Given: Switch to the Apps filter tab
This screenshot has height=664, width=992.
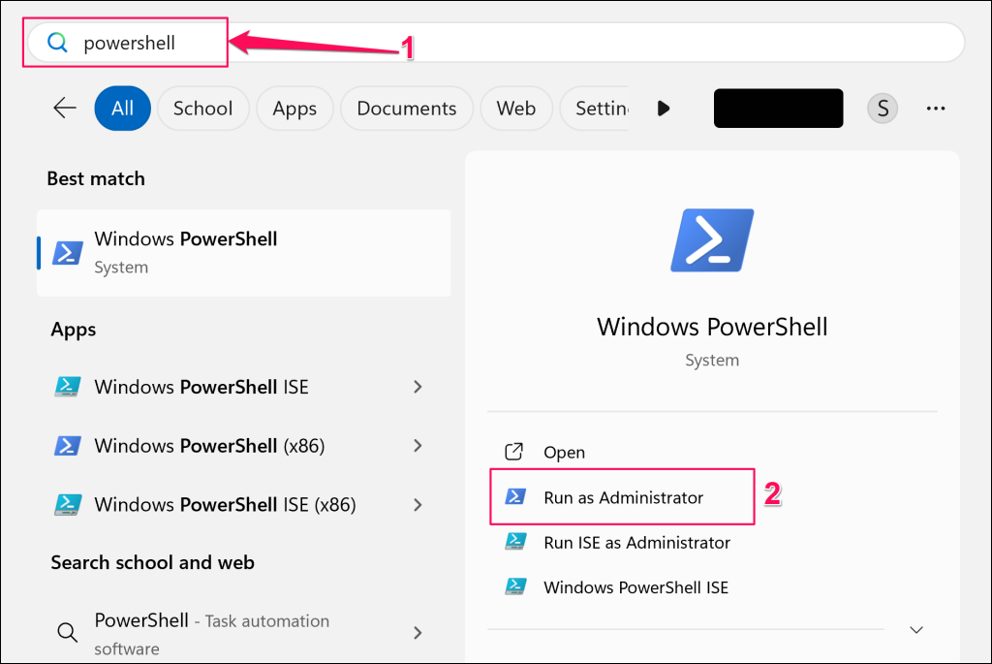Looking at the screenshot, I should [294, 109].
